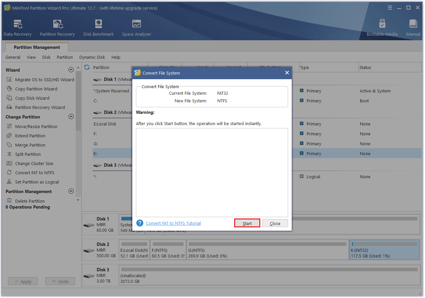The height and width of the screenshot is (298, 425).
Task: Choose Convert FAT to NTFS in sidebar
Action: [x=34, y=173]
